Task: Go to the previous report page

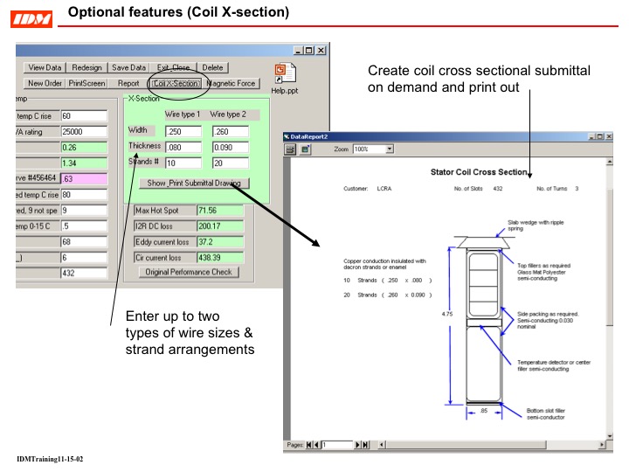Action: (317, 445)
